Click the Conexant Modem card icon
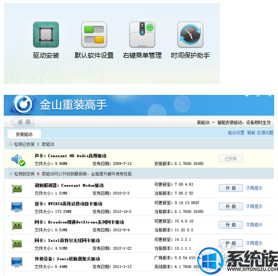This screenshot has width=278, height=276. [x=17, y=189]
